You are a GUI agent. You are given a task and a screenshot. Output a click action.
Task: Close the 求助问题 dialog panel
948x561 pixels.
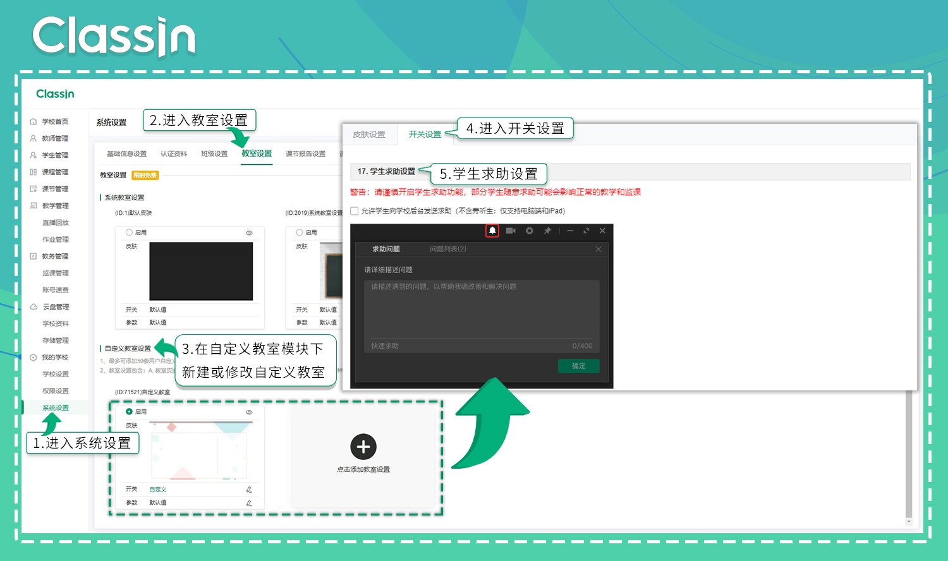(598, 249)
